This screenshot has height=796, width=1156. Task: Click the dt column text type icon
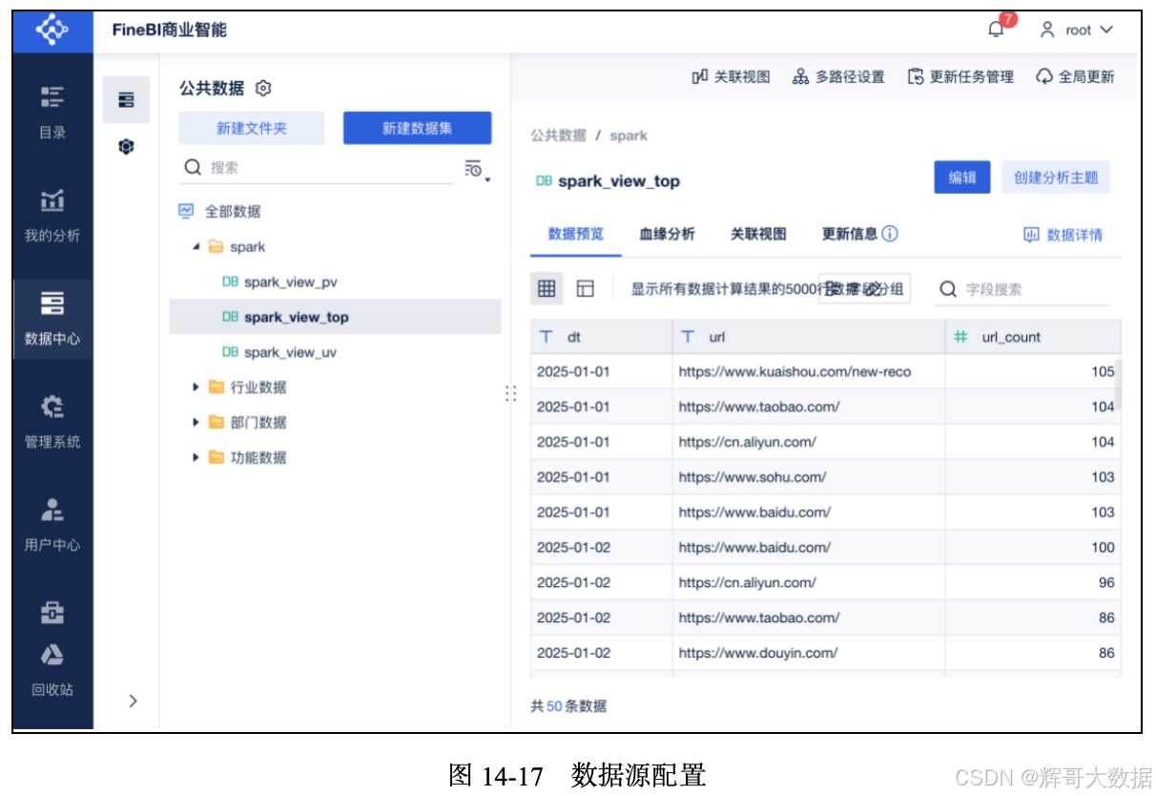coord(547,337)
